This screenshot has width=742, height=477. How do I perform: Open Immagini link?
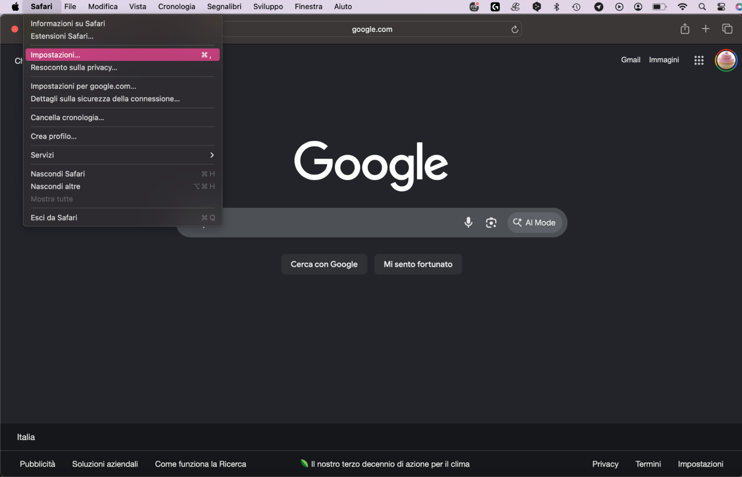pos(664,60)
